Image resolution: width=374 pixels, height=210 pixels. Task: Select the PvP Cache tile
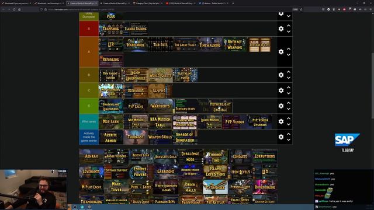point(136,106)
